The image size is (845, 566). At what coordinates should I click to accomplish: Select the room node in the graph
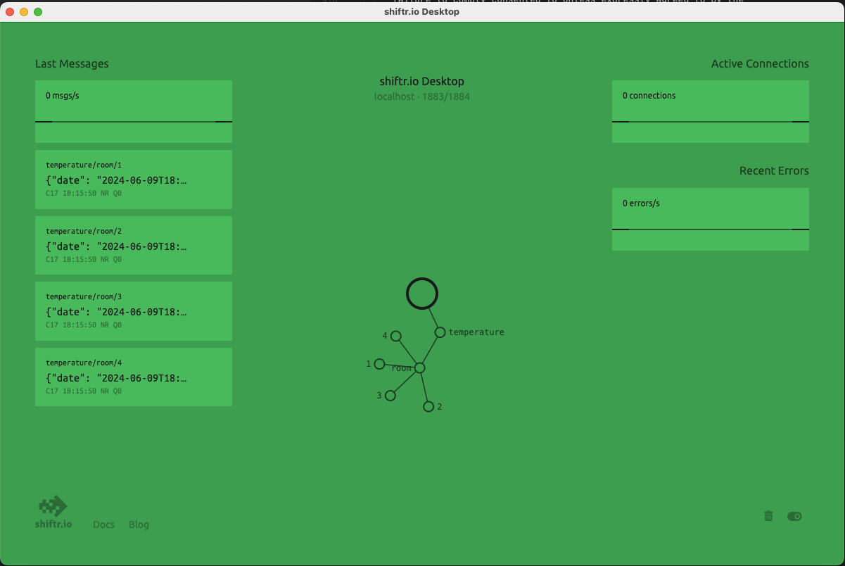pyautogui.click(x=419, y=367)
